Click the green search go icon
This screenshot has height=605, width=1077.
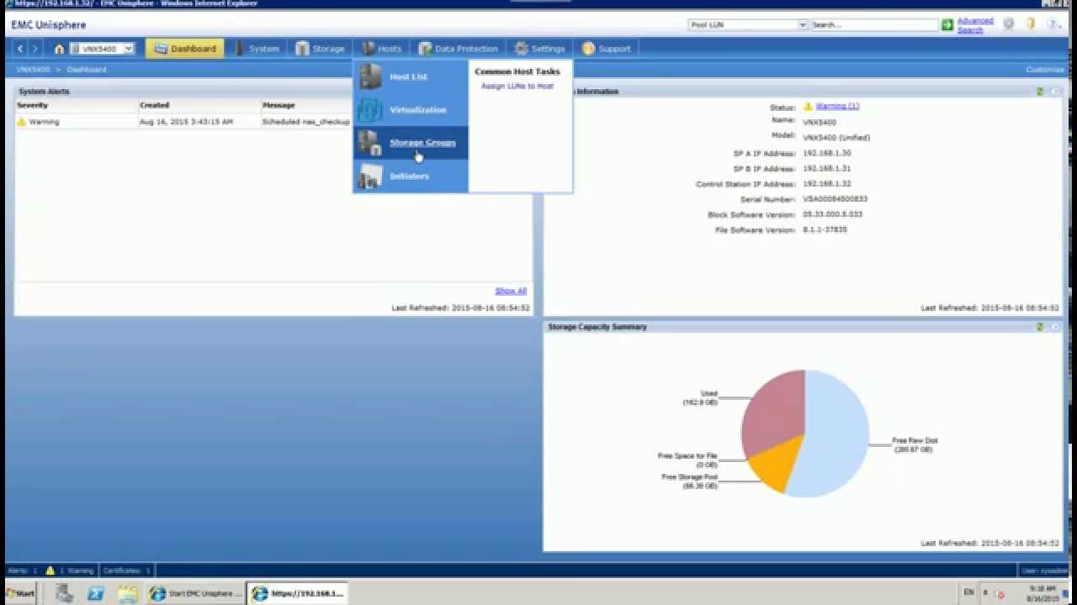pos(947,25)
